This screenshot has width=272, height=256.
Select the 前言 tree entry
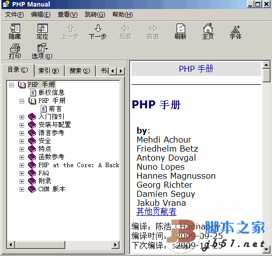coord(55,108)
